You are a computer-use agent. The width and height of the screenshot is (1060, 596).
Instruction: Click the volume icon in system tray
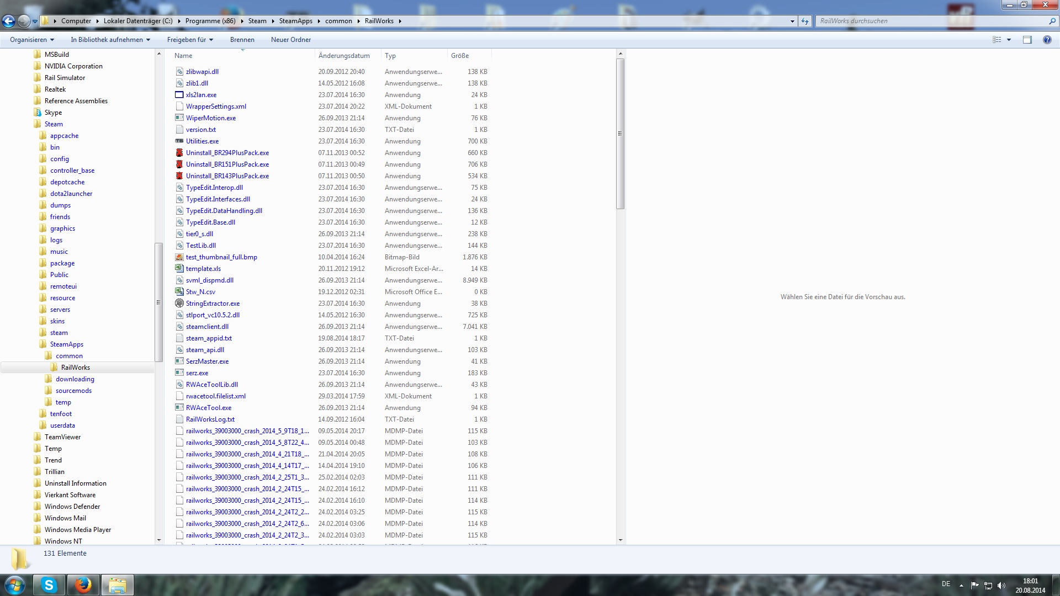1001,586
